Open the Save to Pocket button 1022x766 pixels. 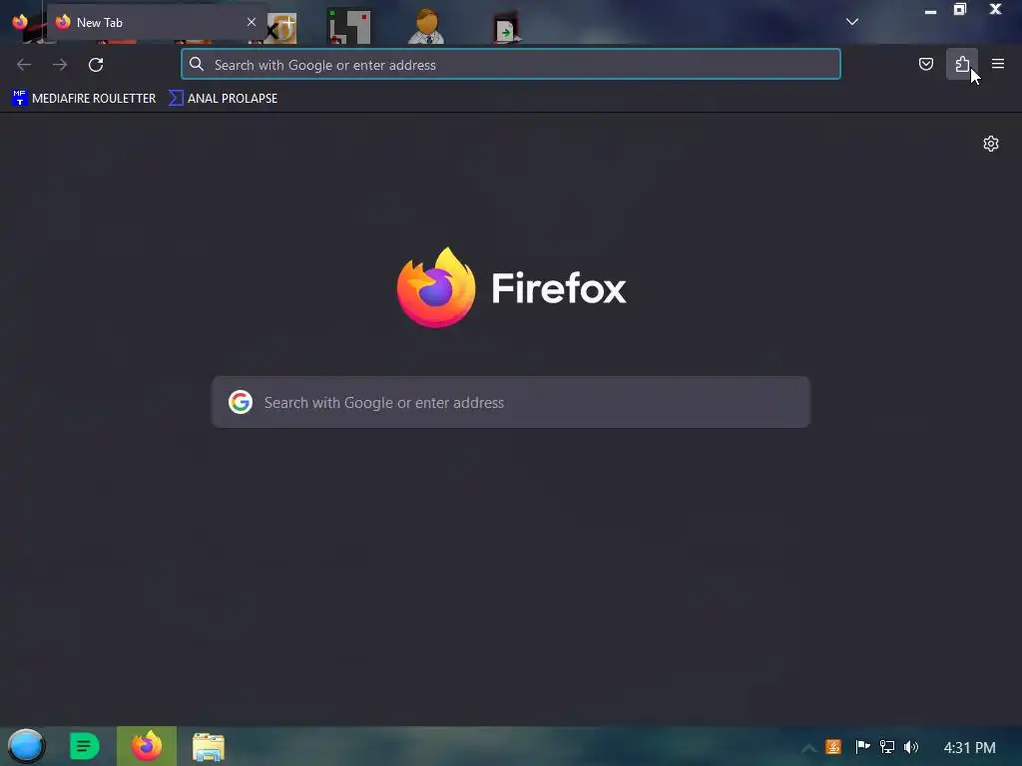(x=925, y=64)
